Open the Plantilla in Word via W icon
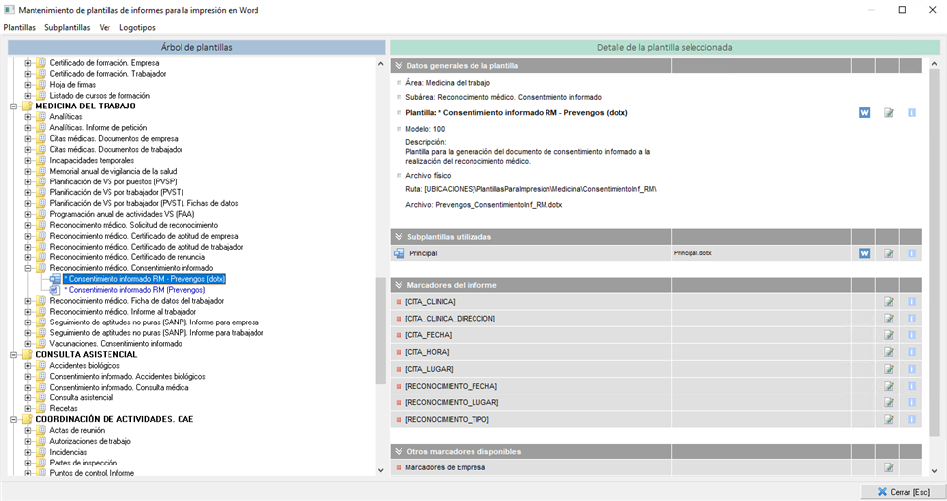Viewport: 947px width, 501px height. point(864,112)
